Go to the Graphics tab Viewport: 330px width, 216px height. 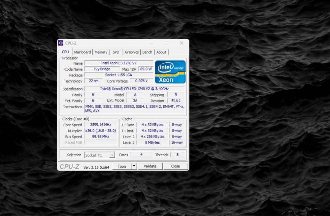pyautogui.click(x=132, y=52)
